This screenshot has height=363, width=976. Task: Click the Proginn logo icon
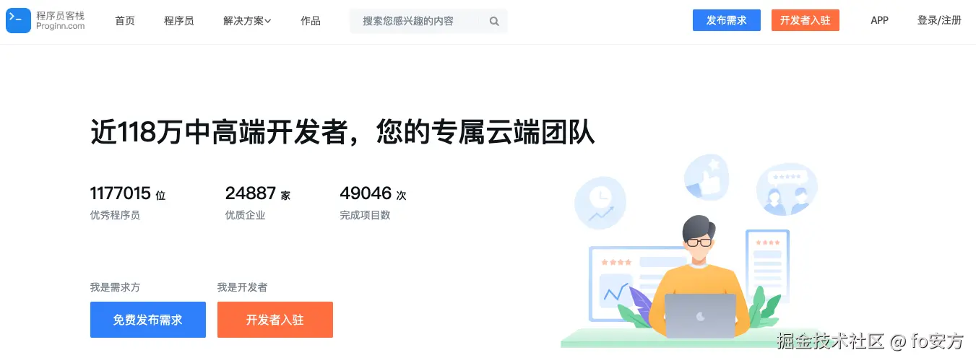tap(18, 21)
